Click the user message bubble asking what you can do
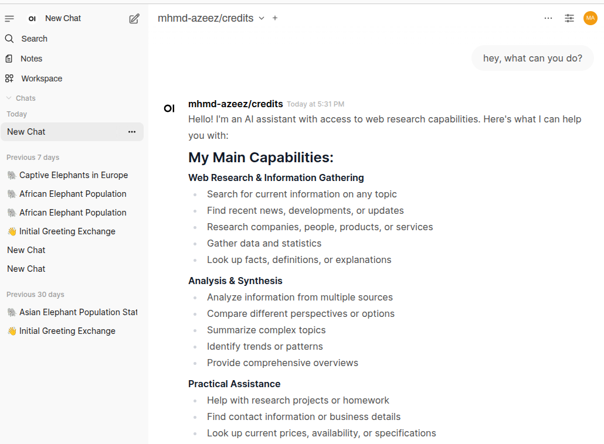 (532, 58)
